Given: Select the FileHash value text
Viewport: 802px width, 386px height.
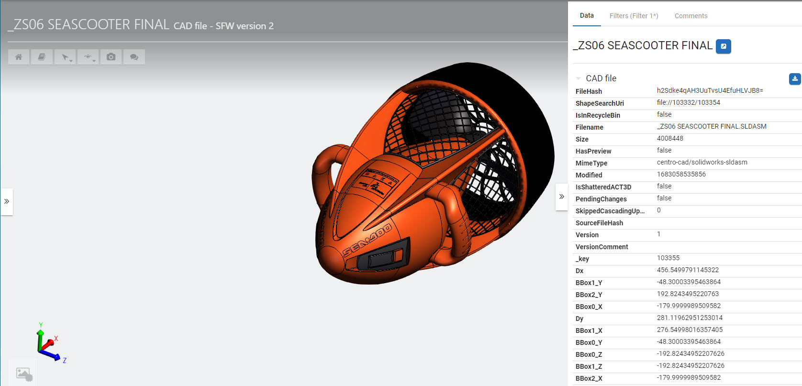Looking at the screenshot, I should pyautogui.click(x=710, y=90).
